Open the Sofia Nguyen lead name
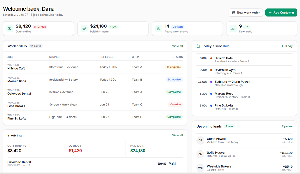This screenshot has width=300, height=174. coord(217,152)
